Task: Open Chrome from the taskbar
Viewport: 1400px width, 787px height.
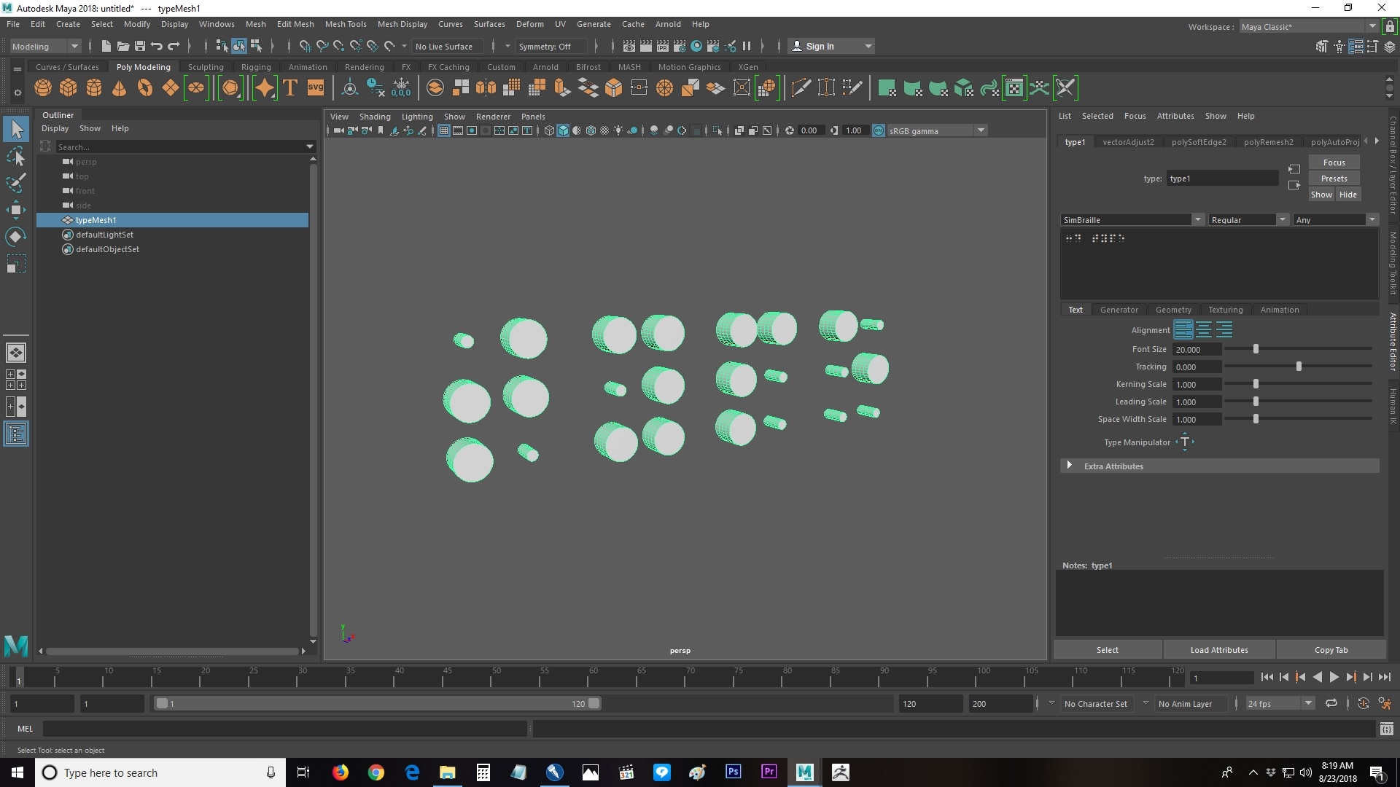Action: click(x=376, y=772)
